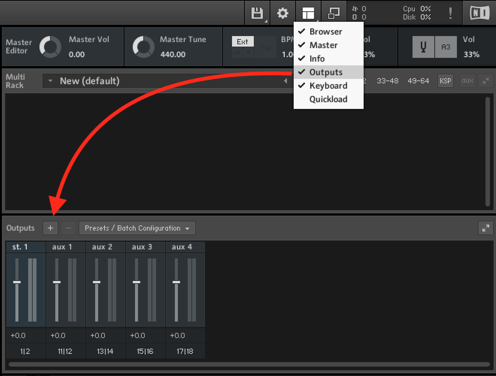Click the 11|12 output assignment of aux 1

(x=65, y=351)
